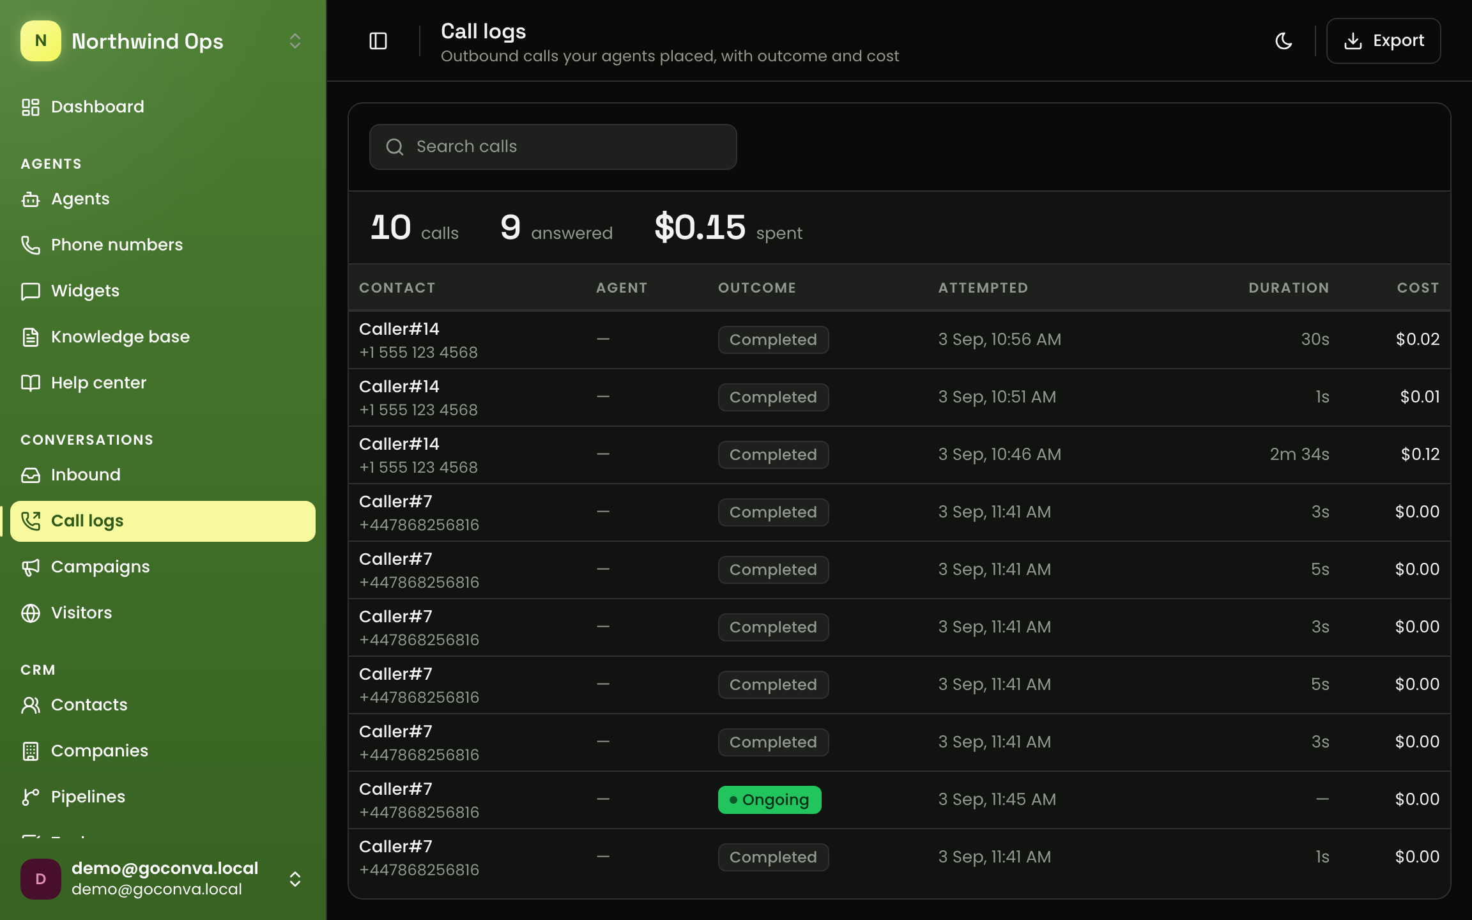Click the green Ongoing status badge

pos(769,800)
